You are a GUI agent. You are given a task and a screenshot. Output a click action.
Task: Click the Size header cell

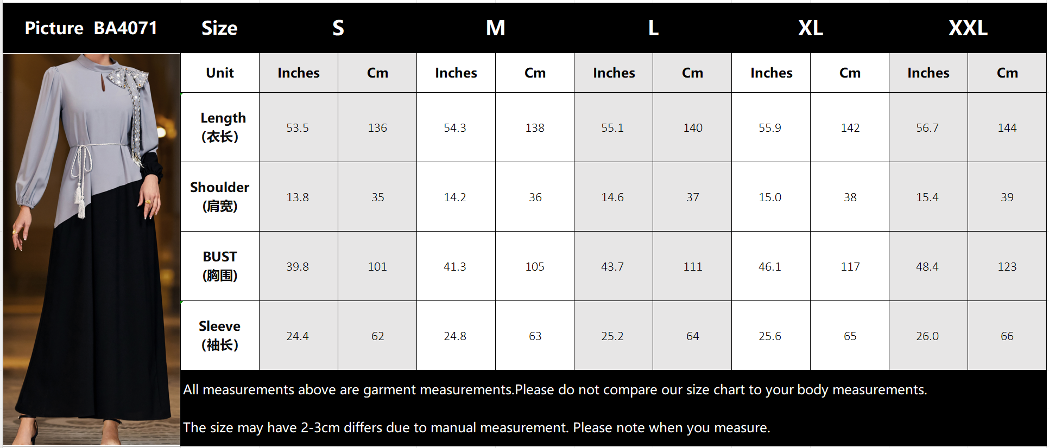pyautogui.click(x=219, y=28)
